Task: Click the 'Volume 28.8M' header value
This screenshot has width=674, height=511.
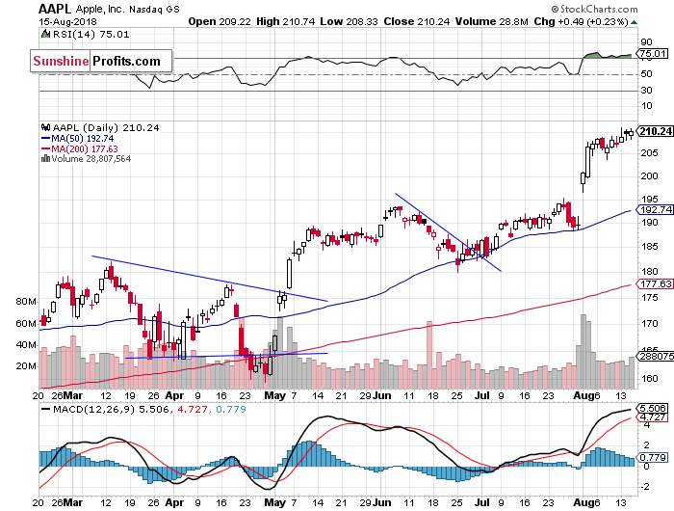Action: click(x=492, y=21)
